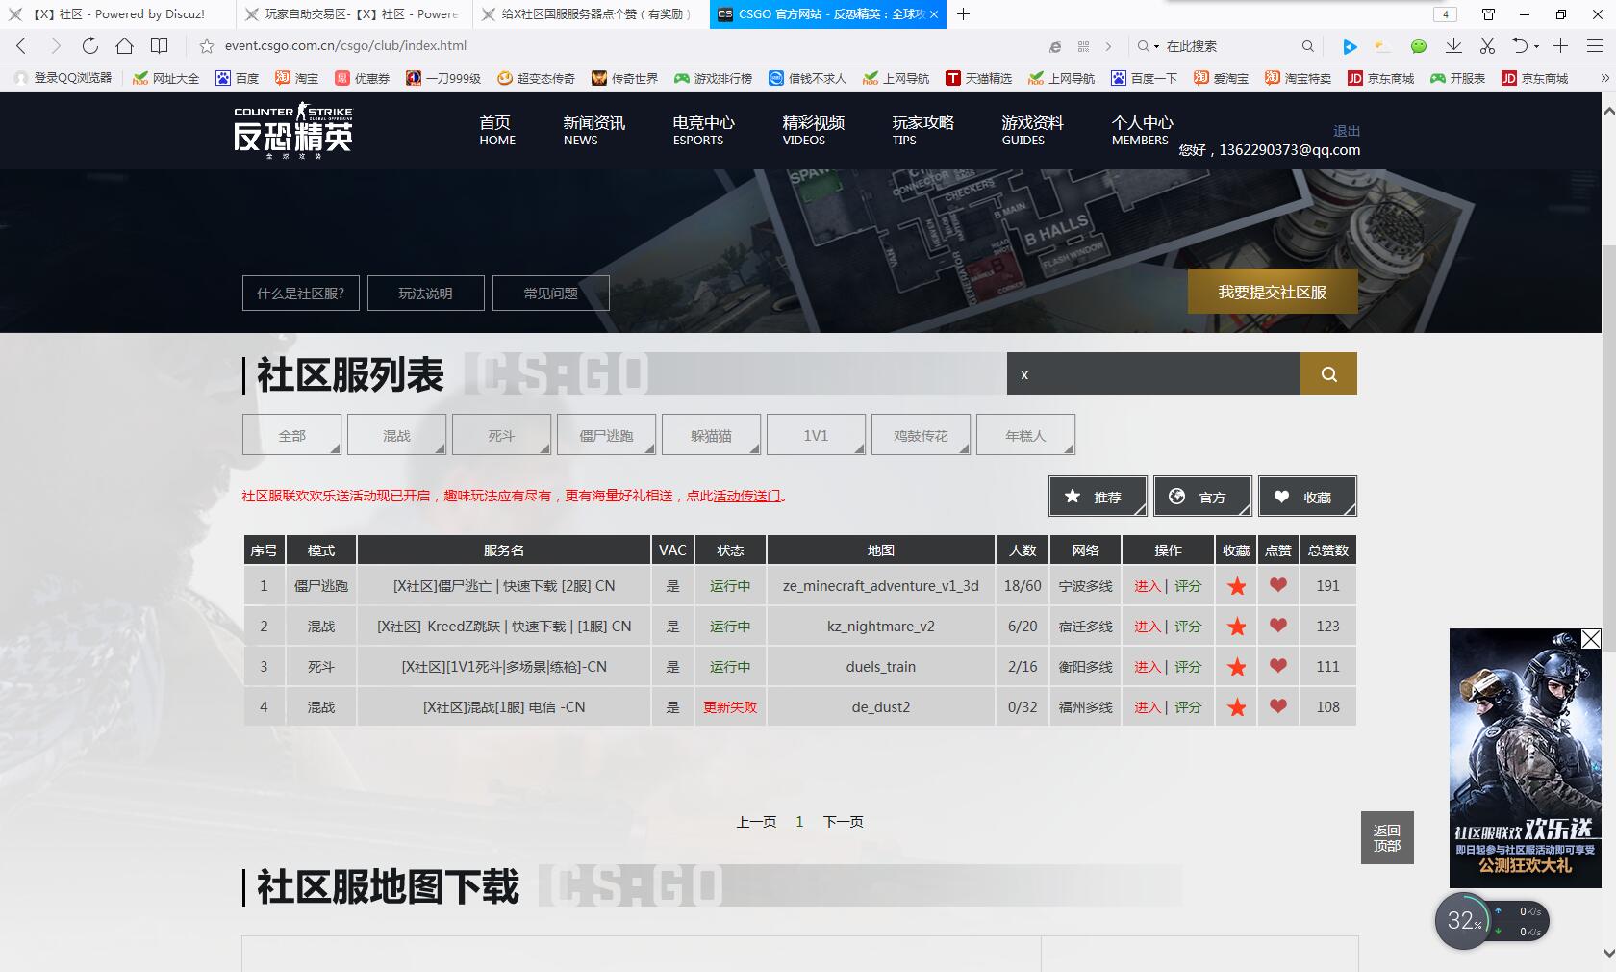Screen dimensions: 1616x972
Task: Go to browser home page icon
Action: (124, 45)
